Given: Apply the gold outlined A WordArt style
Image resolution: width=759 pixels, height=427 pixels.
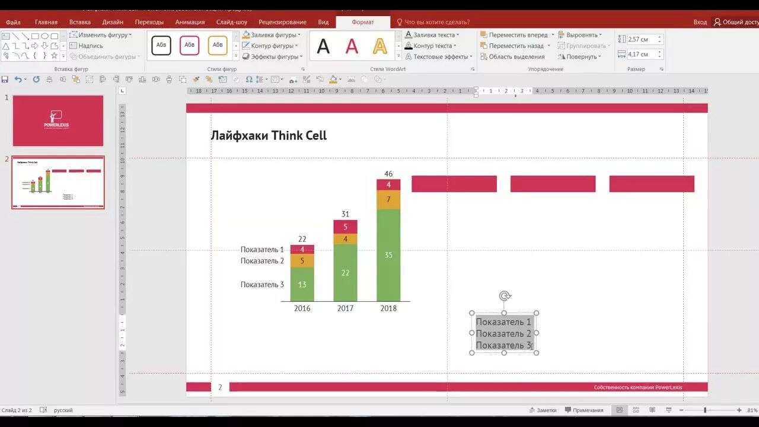Looking at the screenshot, I should point(379,46).
